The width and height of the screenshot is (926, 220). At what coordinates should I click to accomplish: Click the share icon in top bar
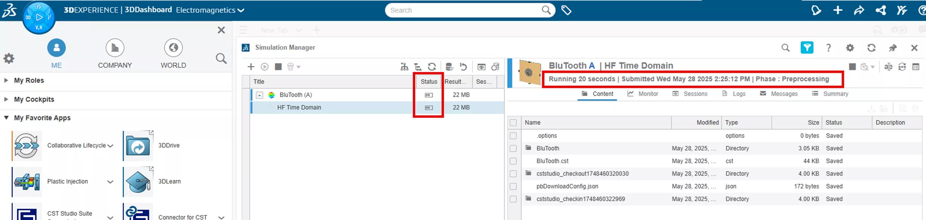coord(859,10)
